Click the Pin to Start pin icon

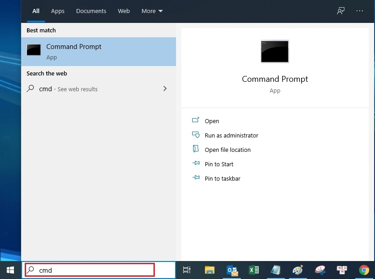tap(196, 163)
